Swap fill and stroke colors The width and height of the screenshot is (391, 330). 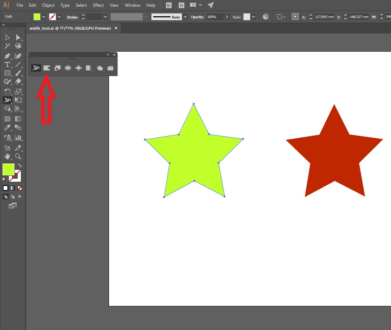coord(20,166)
